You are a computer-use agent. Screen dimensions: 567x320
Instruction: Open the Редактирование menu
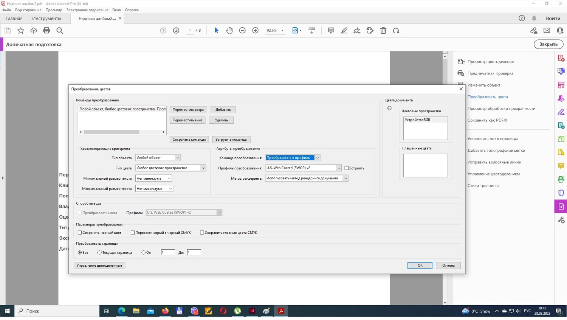(x=28, y=10)
